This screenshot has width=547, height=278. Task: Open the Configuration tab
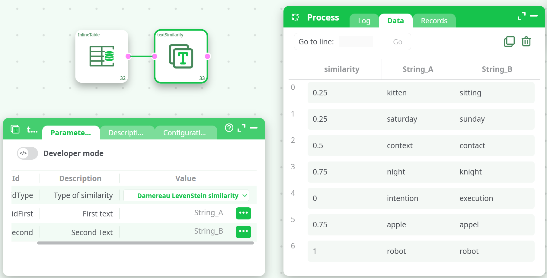pyautogui.click(x=184, y=133)
